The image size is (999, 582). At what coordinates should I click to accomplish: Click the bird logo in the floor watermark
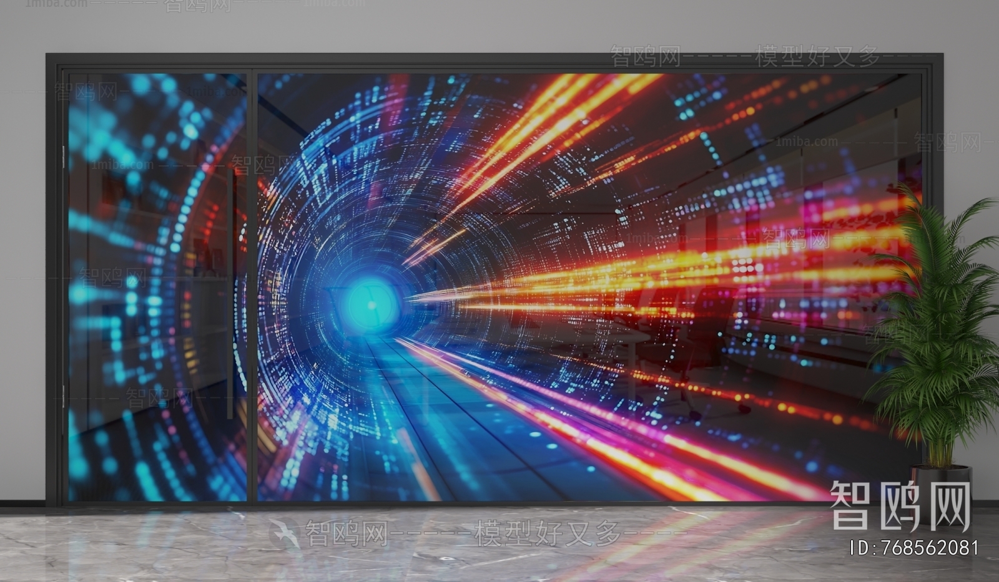pyautogui.click(x=285, y=533)
